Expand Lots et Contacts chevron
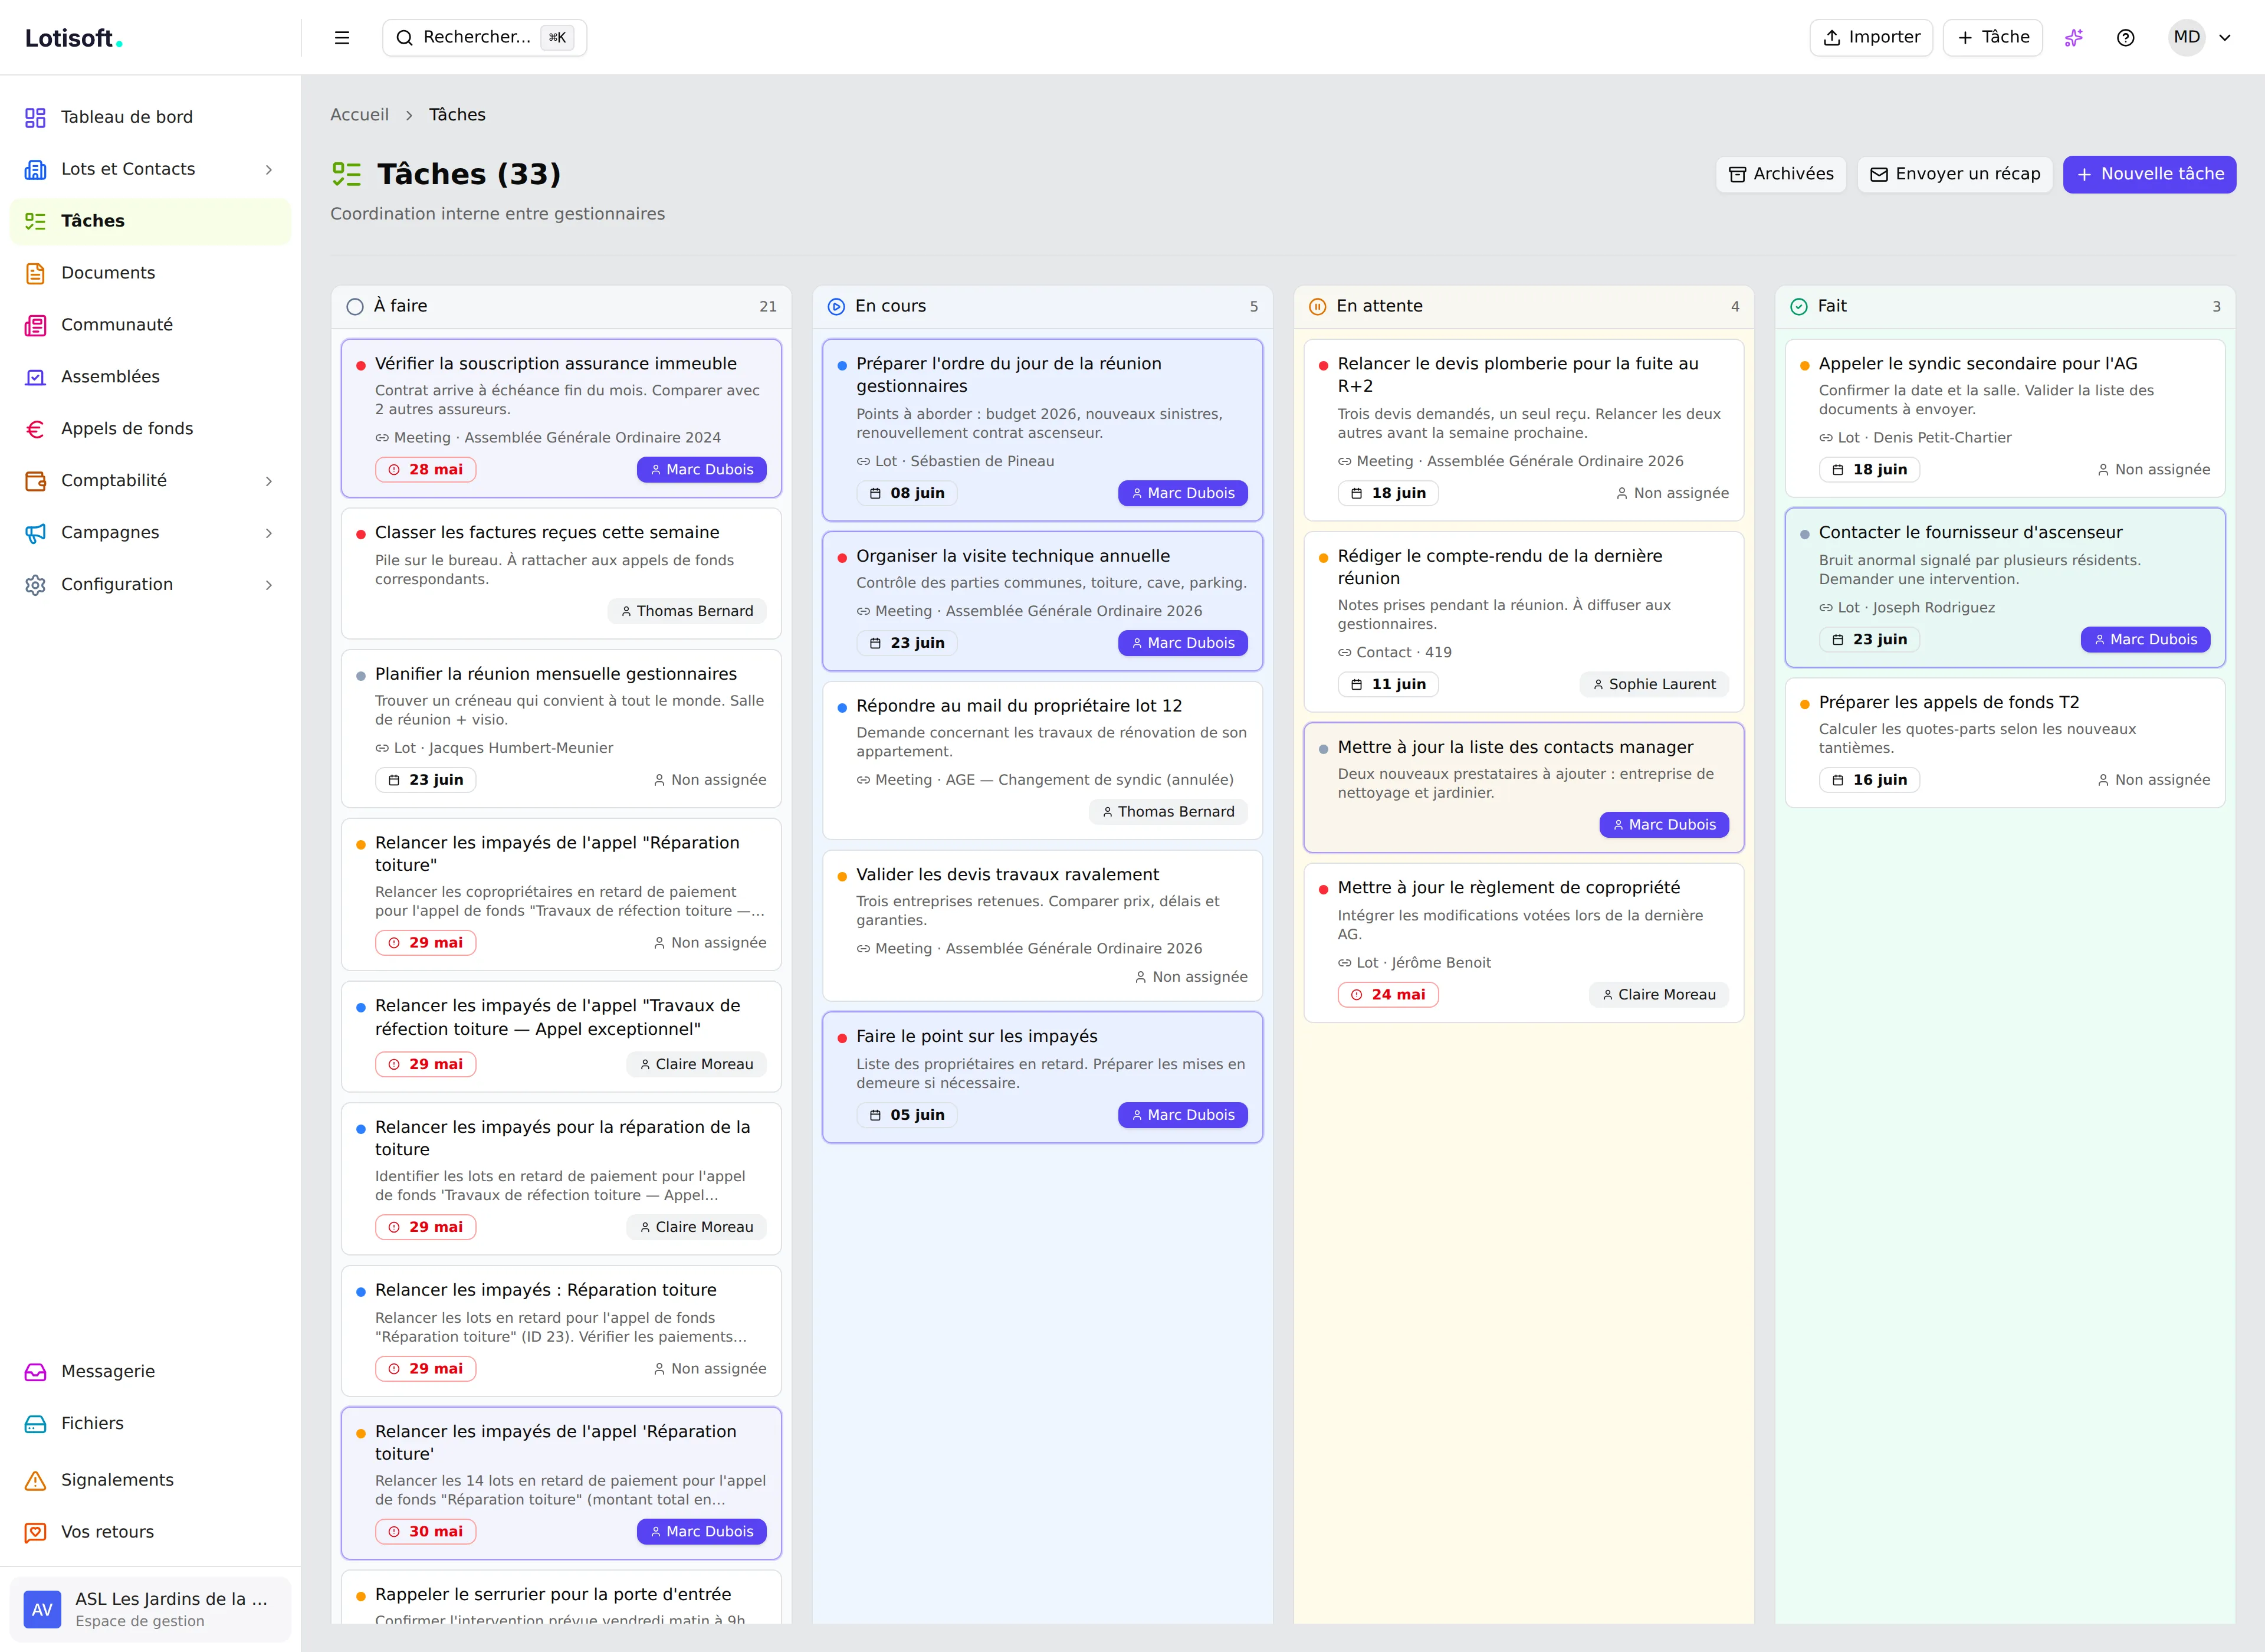The height and width of the screenshot is (1652, 2265). coord(269,170)
